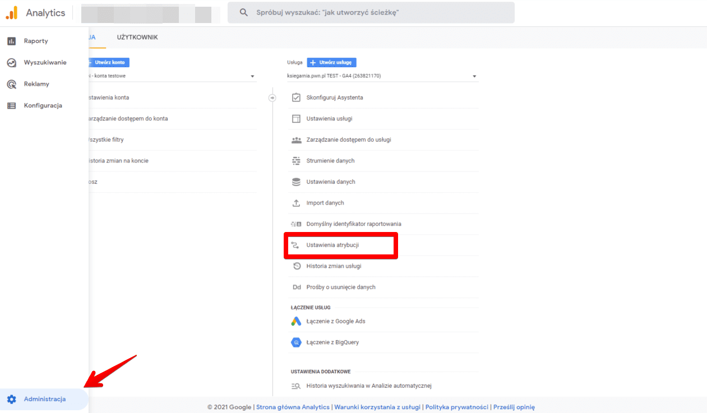Click the Google Analytics logo
The width and height of the screenshot is (707, 413).
(x=11, y=12)
